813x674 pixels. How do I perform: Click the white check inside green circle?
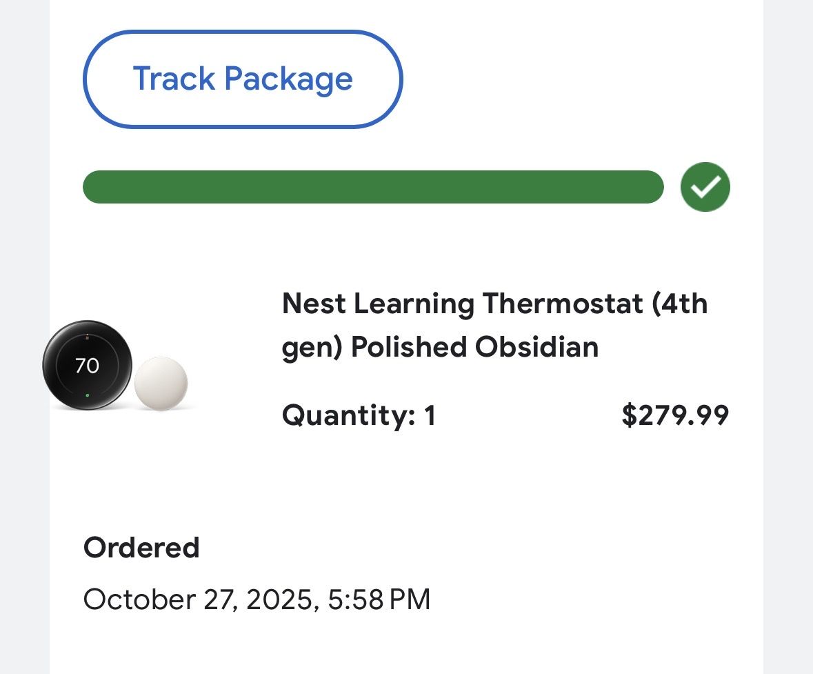click(705, 187)
